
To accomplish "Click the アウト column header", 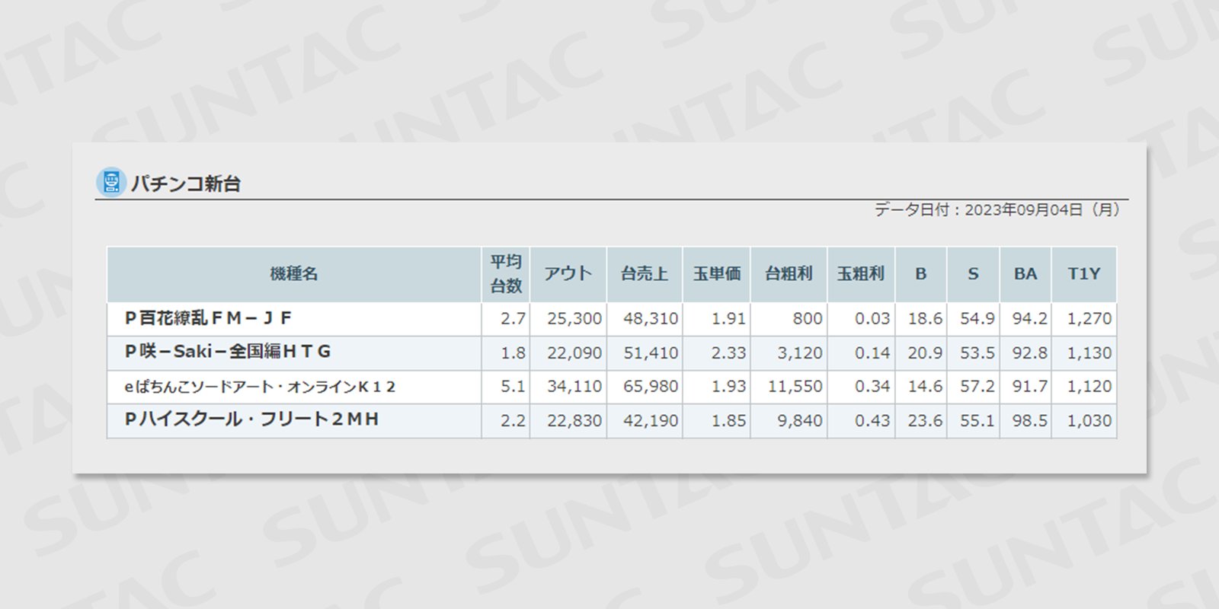I will 568,274.
